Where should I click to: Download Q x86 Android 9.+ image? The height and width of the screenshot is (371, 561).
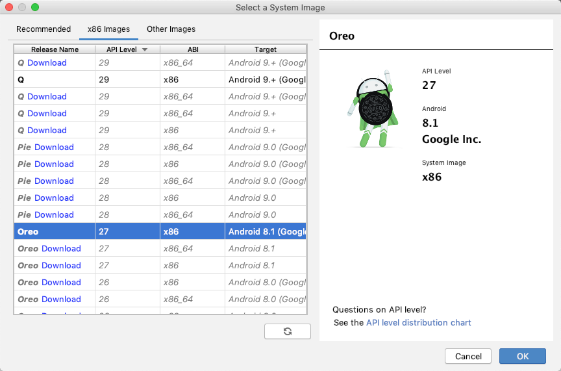pyautogui.click(x=47, y=131)
